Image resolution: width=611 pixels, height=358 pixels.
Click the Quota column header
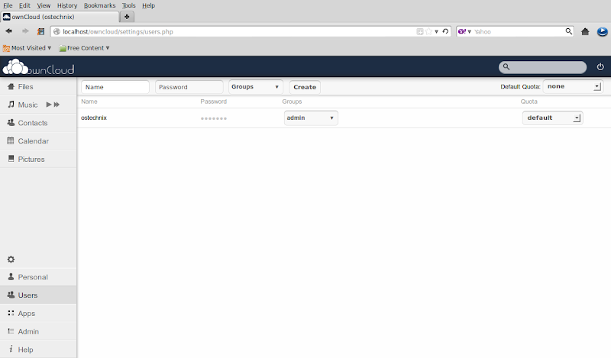pos(529,102)
